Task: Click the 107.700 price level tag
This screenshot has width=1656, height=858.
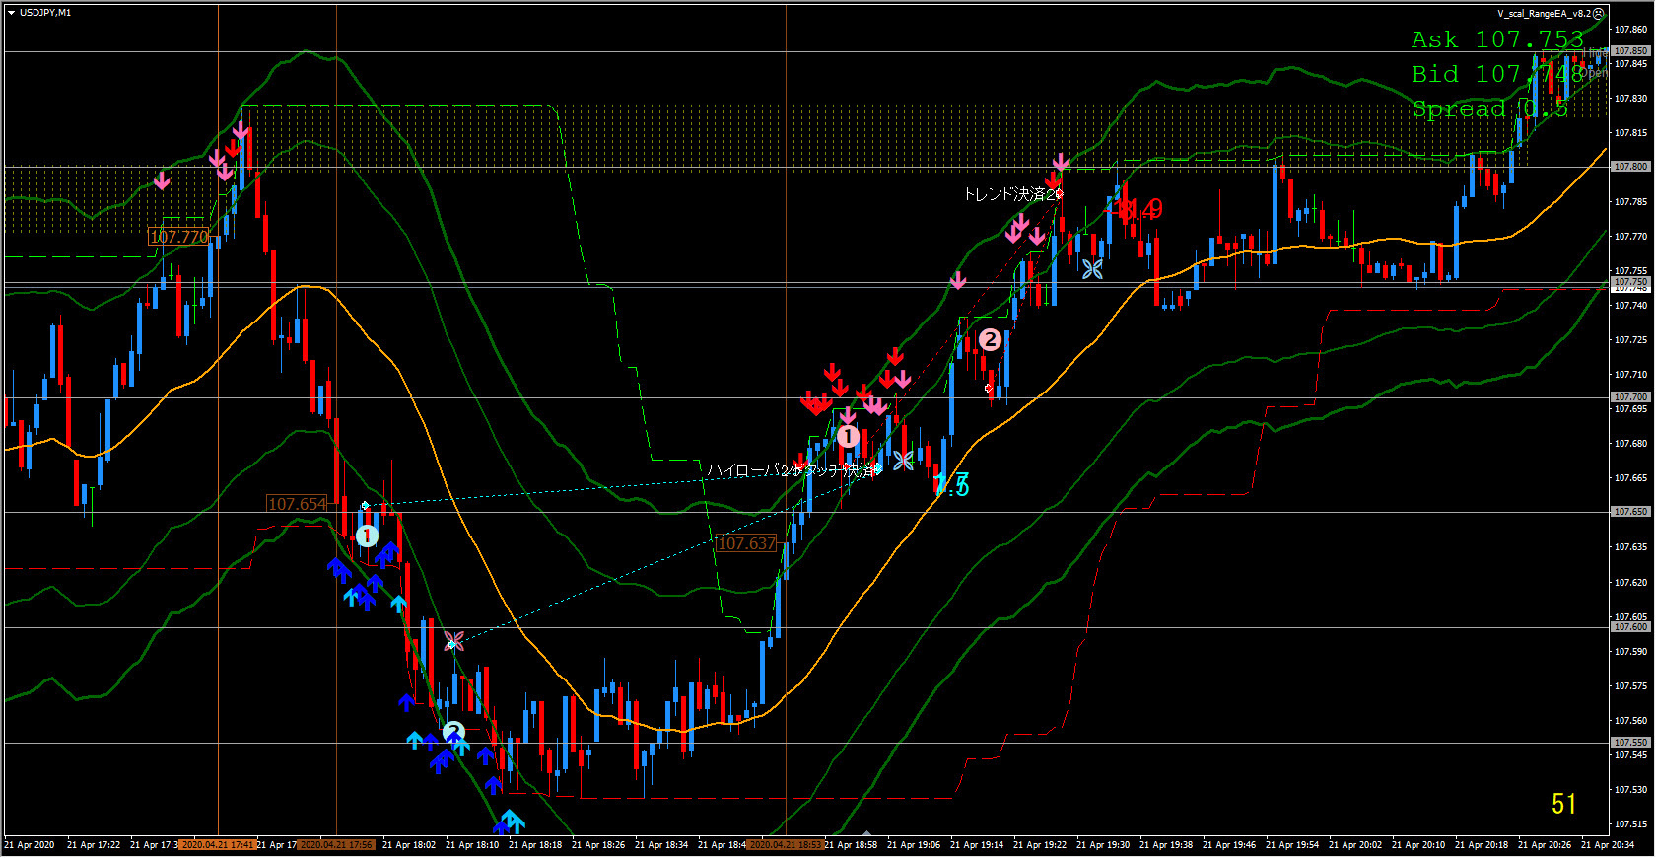Action: coord(1630,397)
